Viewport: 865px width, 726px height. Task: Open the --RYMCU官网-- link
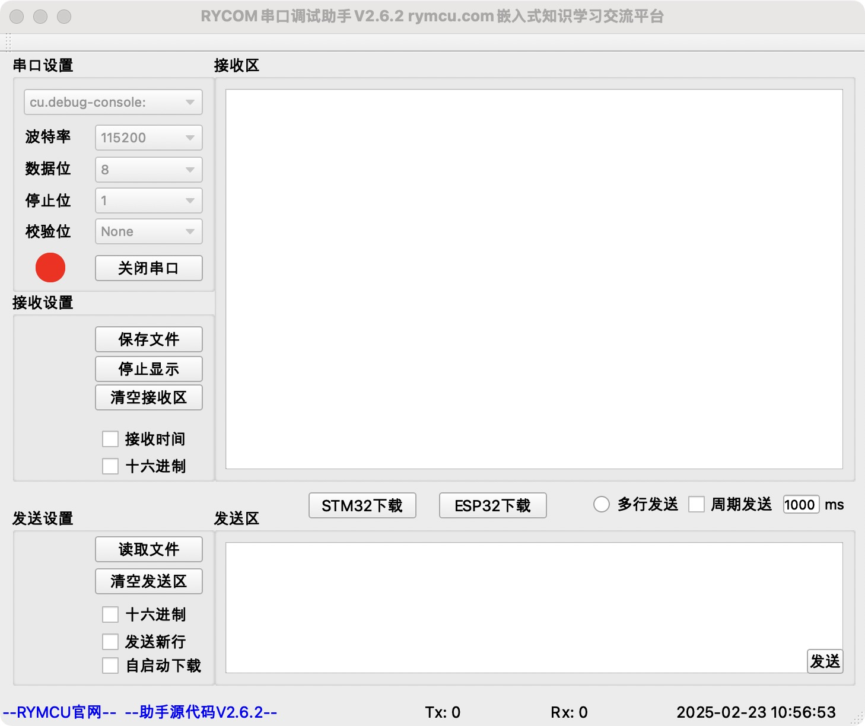click(60, 712)
